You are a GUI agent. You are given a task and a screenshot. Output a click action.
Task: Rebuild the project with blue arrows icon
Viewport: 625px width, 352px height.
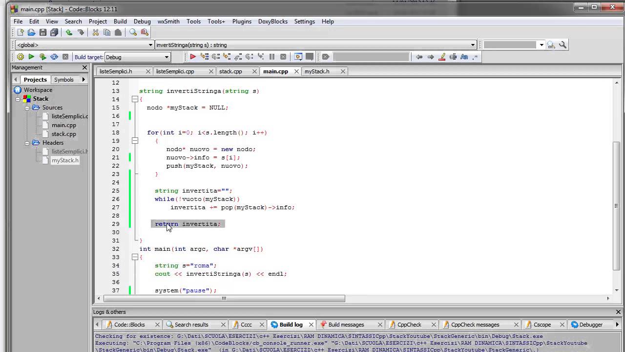click(x=54, y=57)
